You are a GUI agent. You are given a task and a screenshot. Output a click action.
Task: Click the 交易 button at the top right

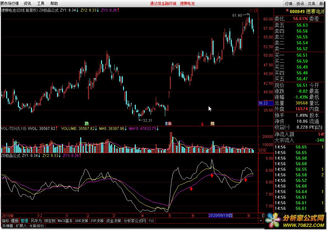click(x=312, y=3)
